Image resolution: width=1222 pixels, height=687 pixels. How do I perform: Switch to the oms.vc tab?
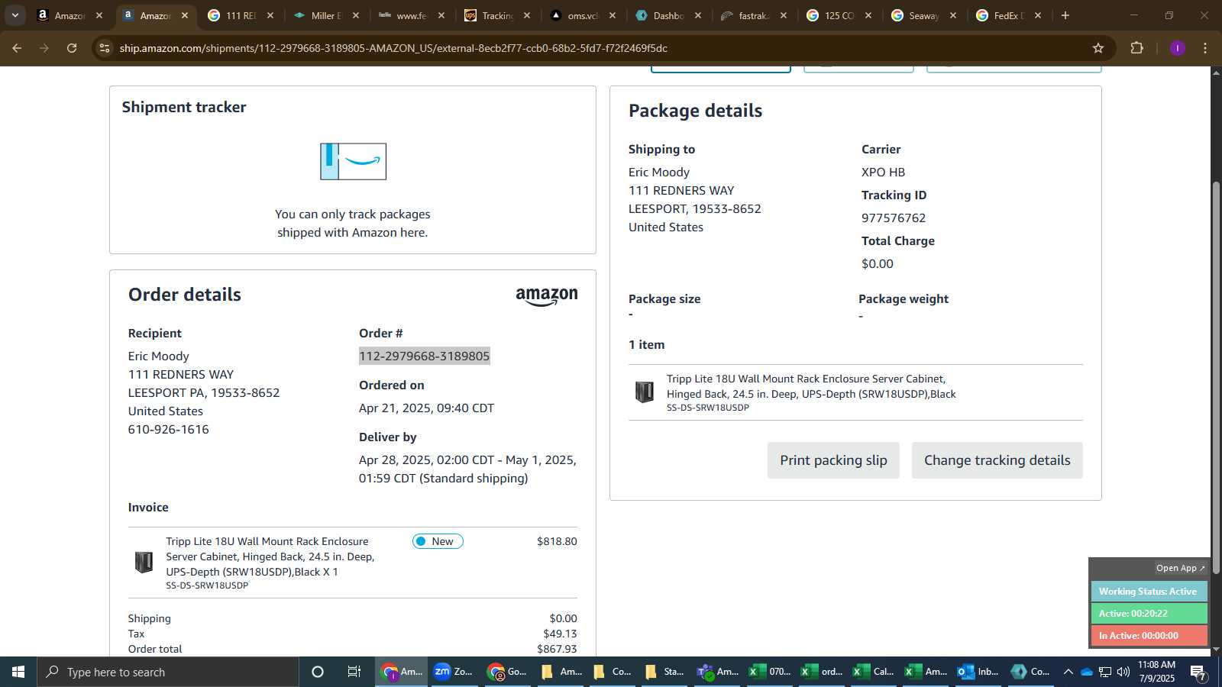click(x=582, y=15)
